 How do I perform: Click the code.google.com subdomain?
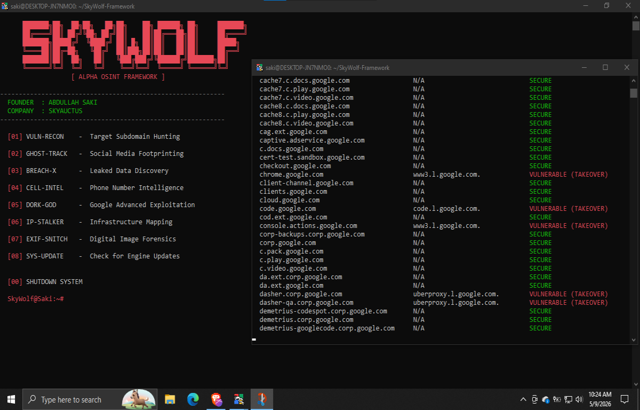(x=287, y=209)
